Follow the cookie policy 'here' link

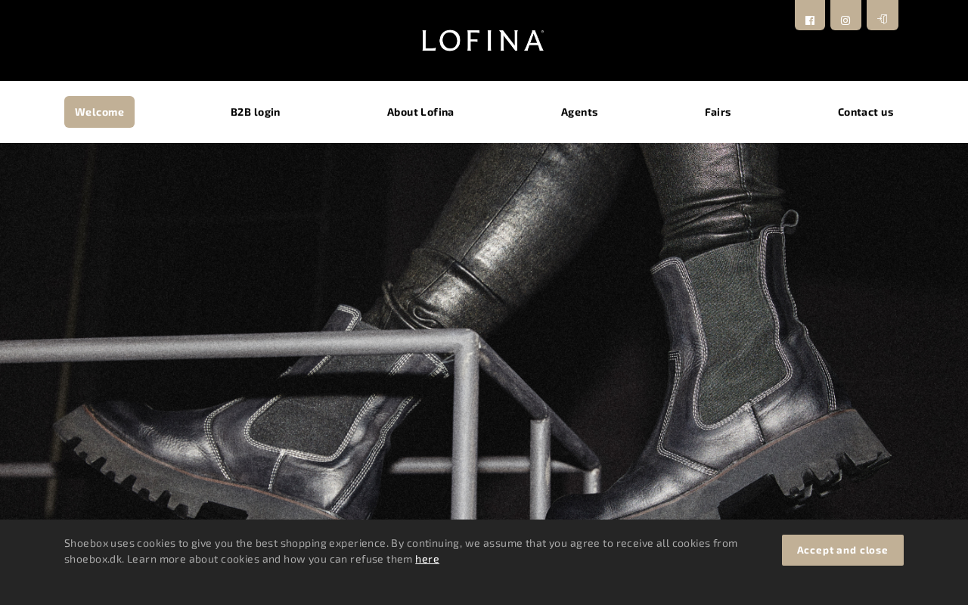tap(427, 559)
